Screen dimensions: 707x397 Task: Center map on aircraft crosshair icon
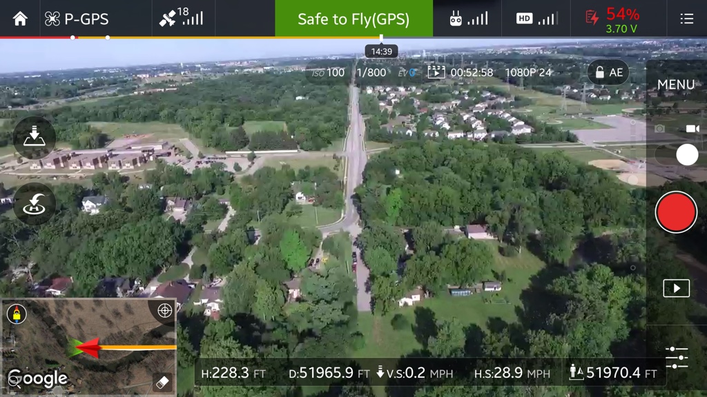164,310
